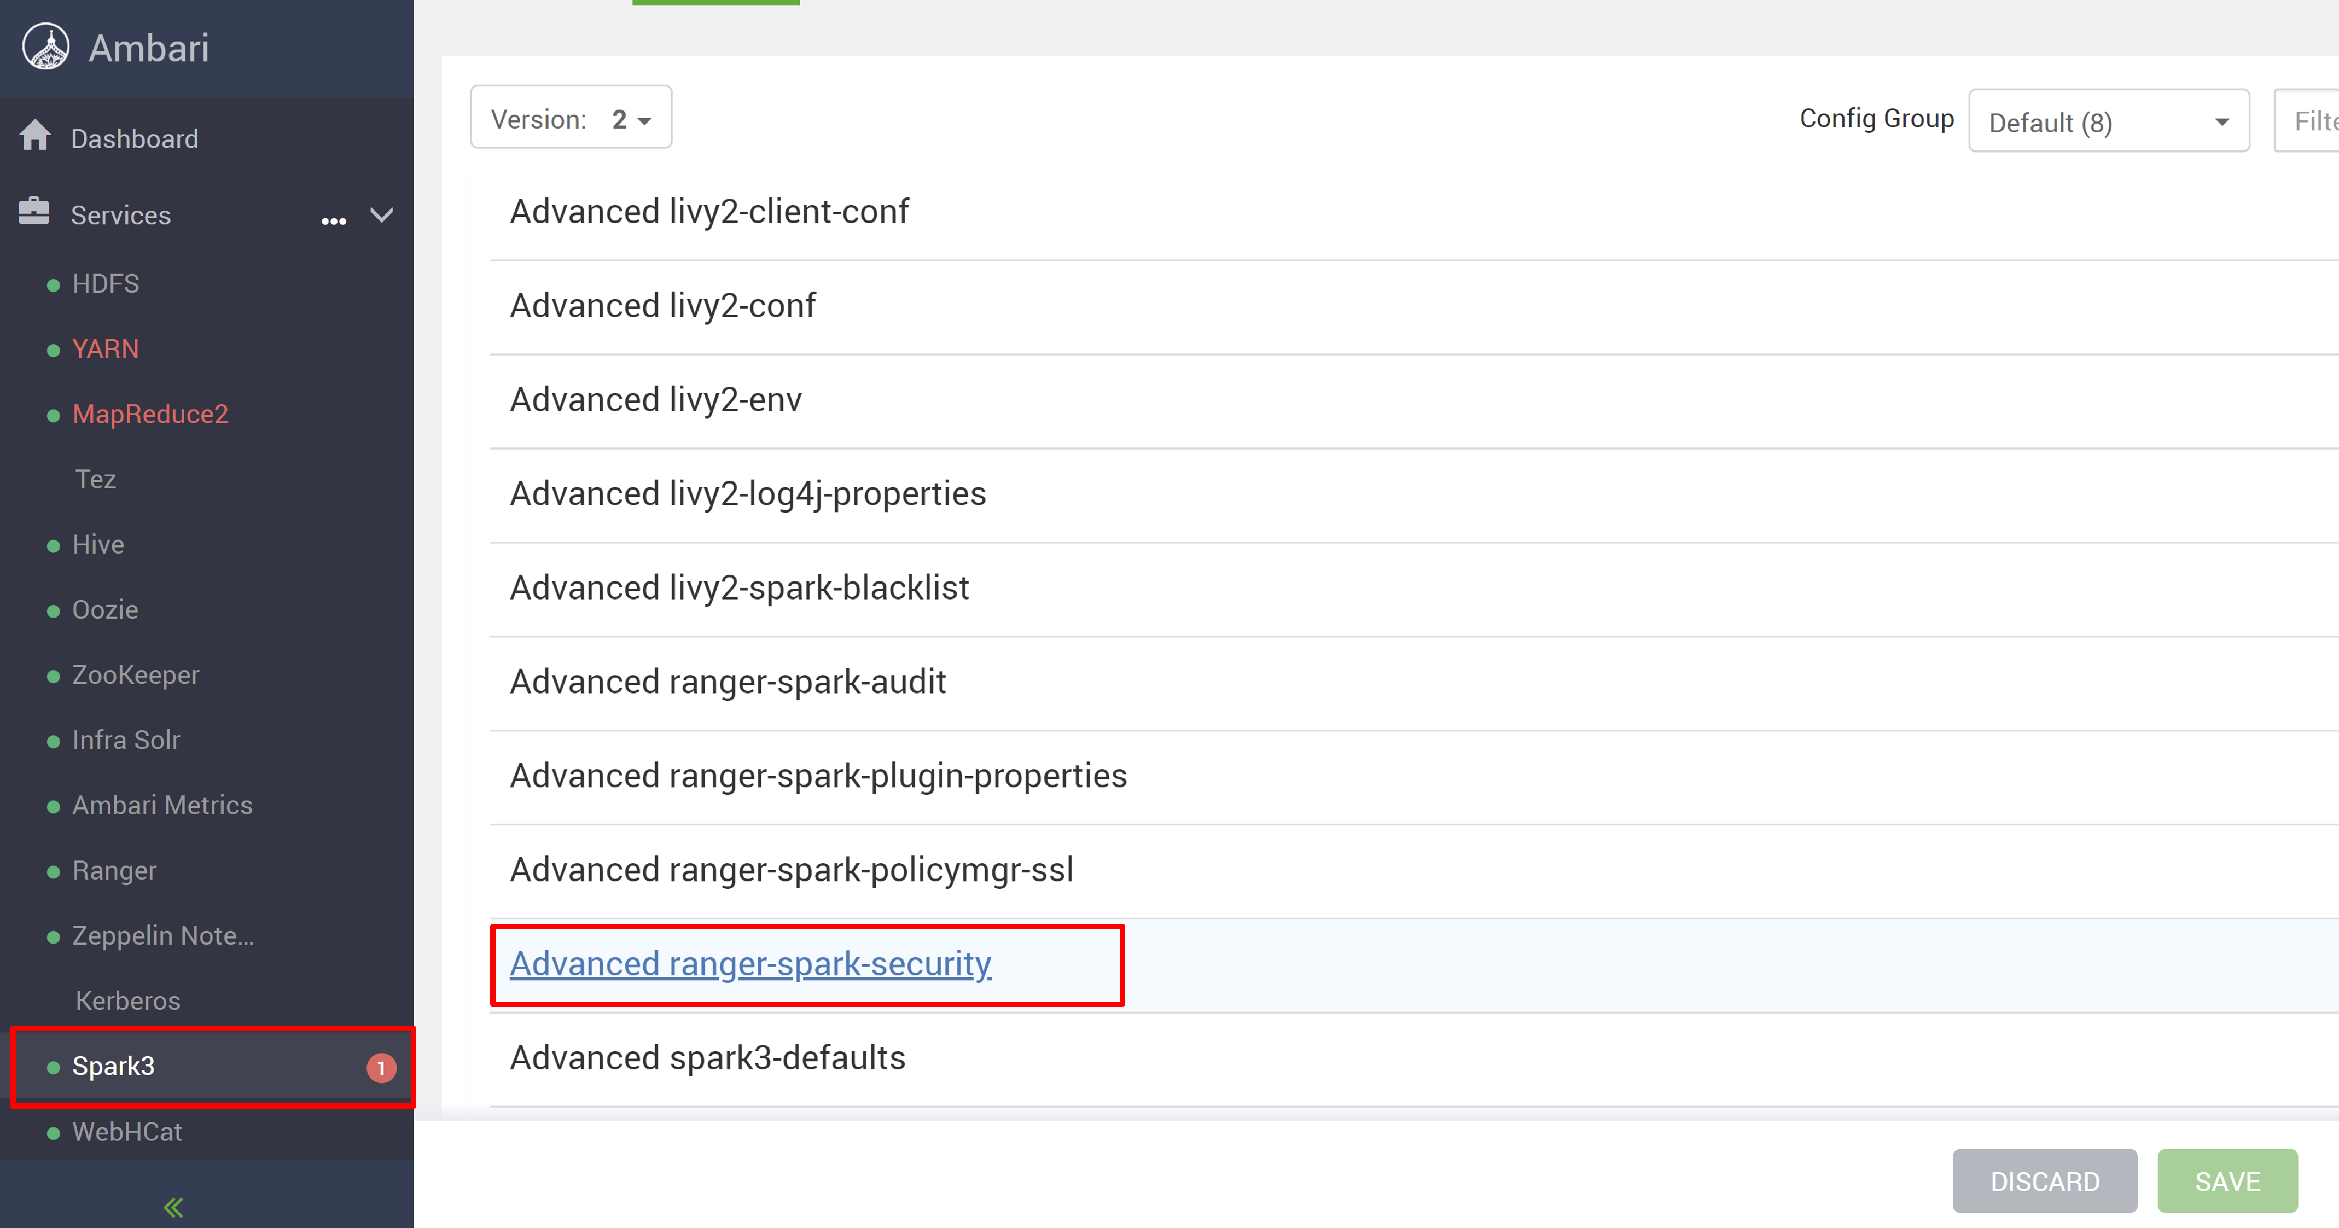Open the Config Group Default dropdown
This screenshot has height=1228, width=2339.
pos(2108,122)
